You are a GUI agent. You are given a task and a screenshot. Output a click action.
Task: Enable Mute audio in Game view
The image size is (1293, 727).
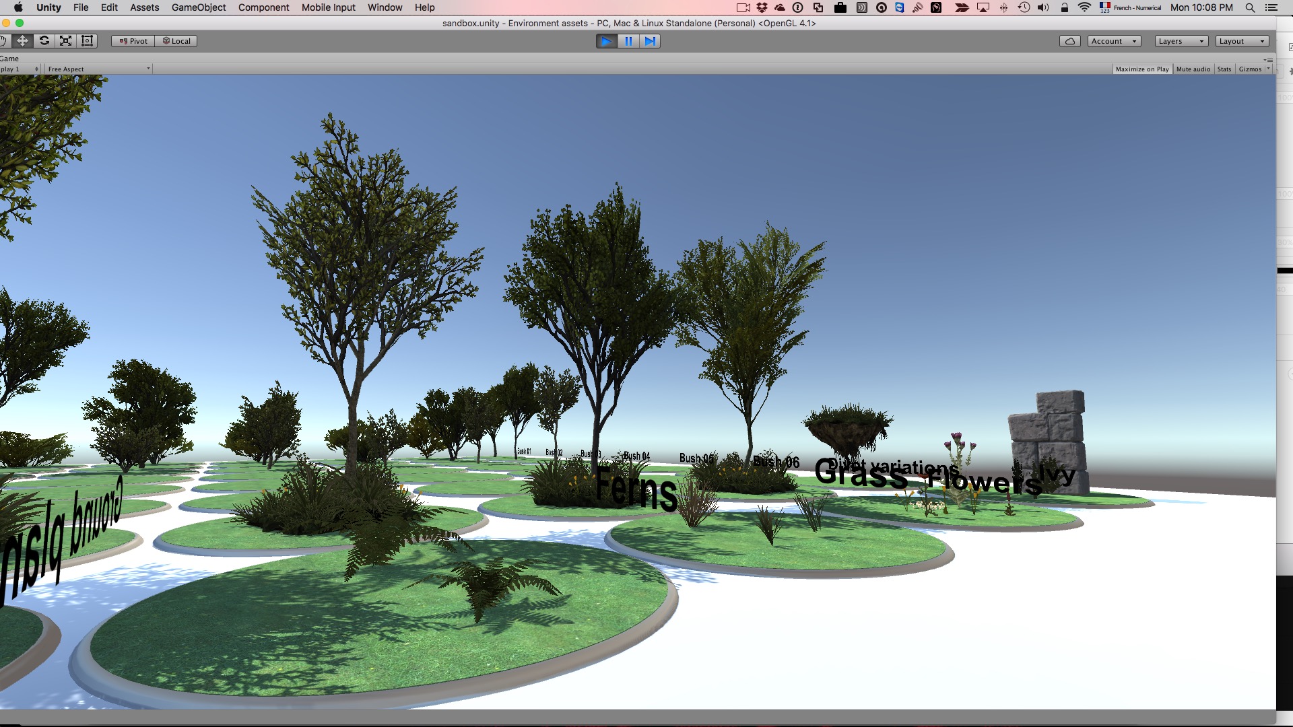(1193, 69)
